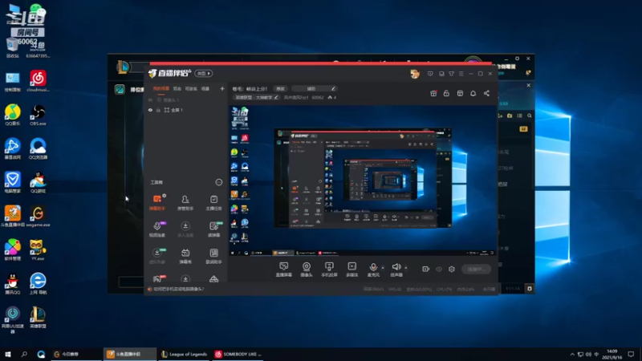Switch to the third scene tab
642x361 pixels.
(191, 88)
